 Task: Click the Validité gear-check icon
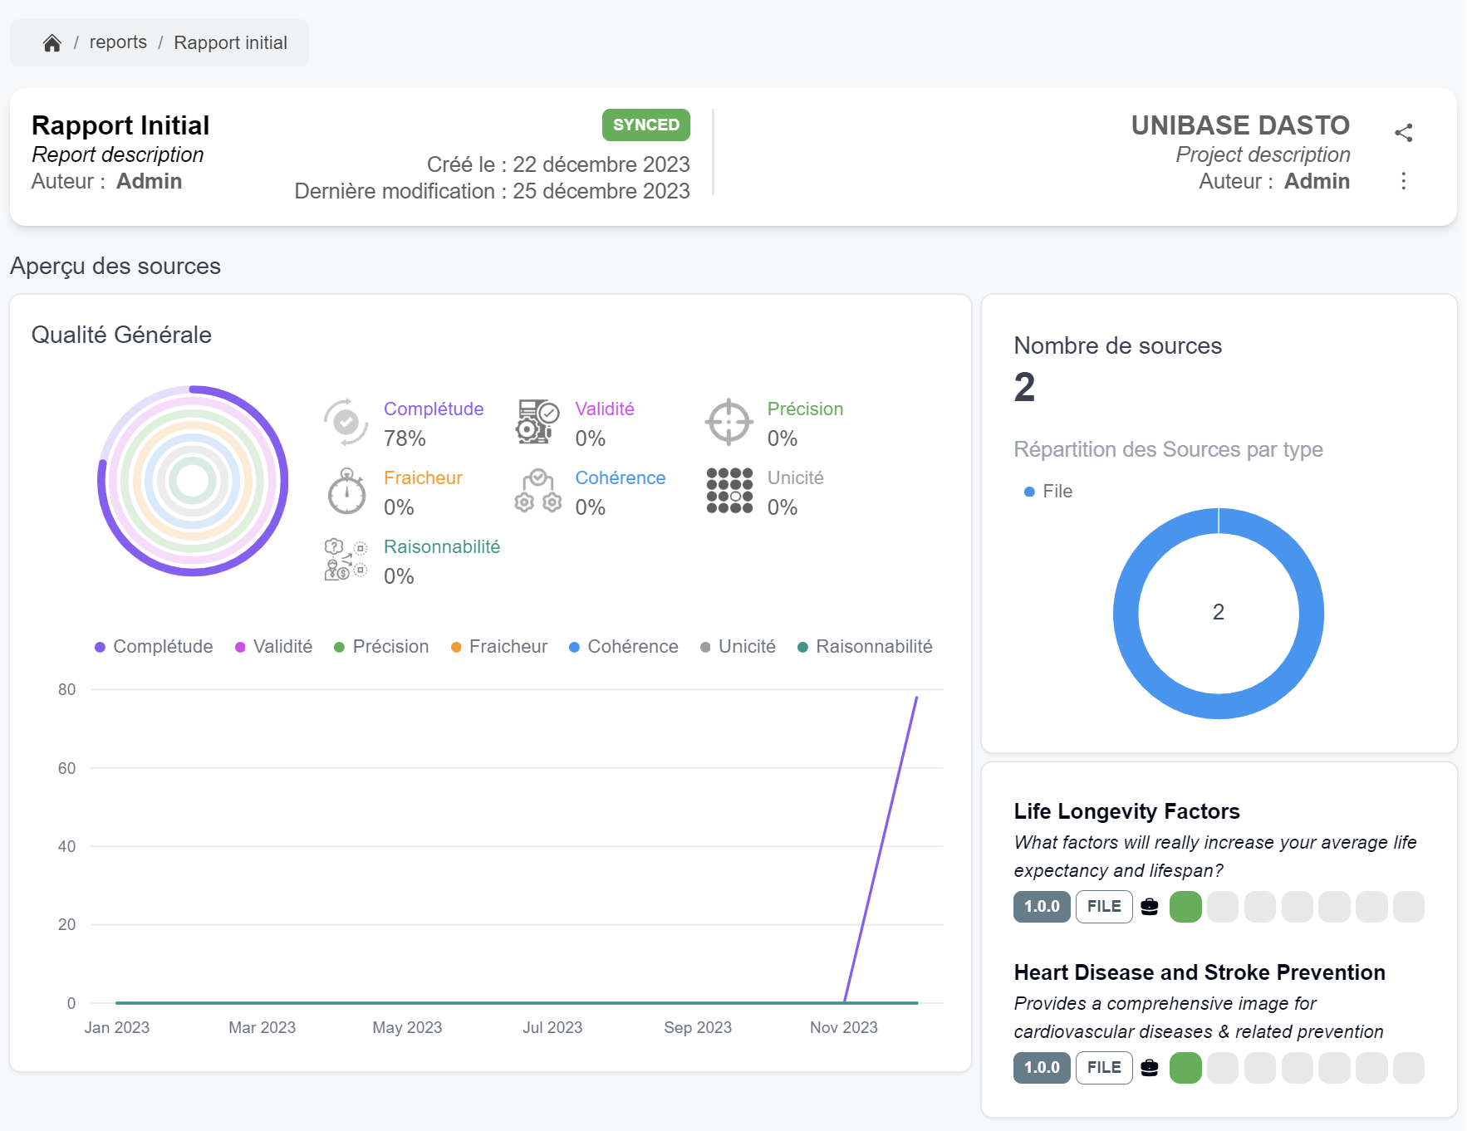click(537, 422)
